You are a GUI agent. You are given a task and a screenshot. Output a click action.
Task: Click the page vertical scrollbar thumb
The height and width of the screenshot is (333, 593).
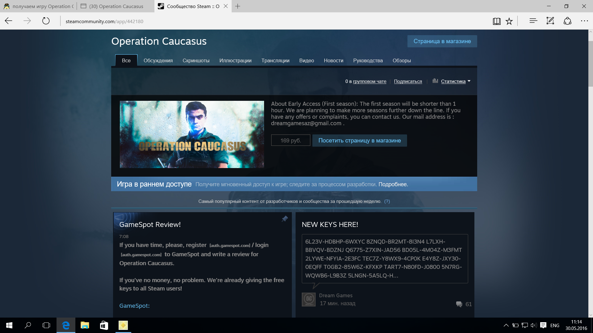click(591, 64)
